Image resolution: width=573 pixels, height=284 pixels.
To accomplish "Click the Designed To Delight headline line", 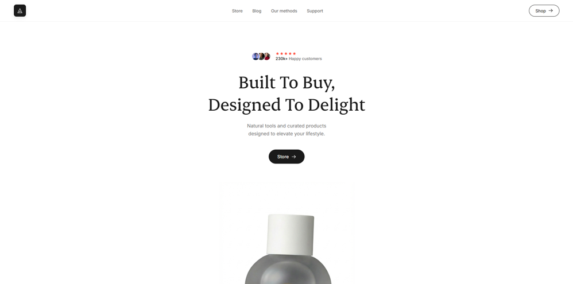I will click(x=286, y=105).
